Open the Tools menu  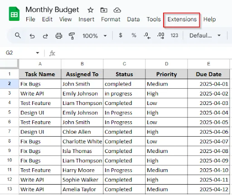point(154,19)
